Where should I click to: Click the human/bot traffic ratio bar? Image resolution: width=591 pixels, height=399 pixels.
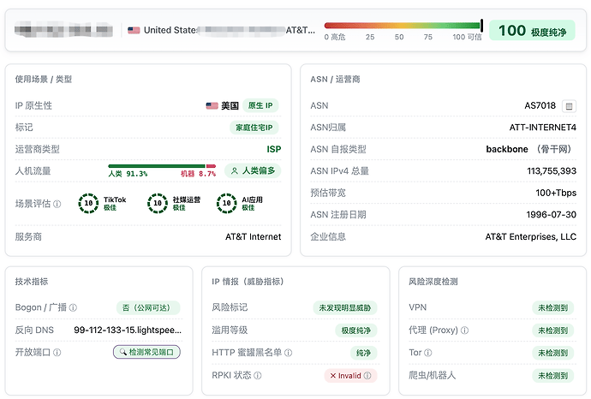162,166
